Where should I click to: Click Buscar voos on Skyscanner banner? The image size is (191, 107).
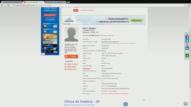click(x=137, y=20)
